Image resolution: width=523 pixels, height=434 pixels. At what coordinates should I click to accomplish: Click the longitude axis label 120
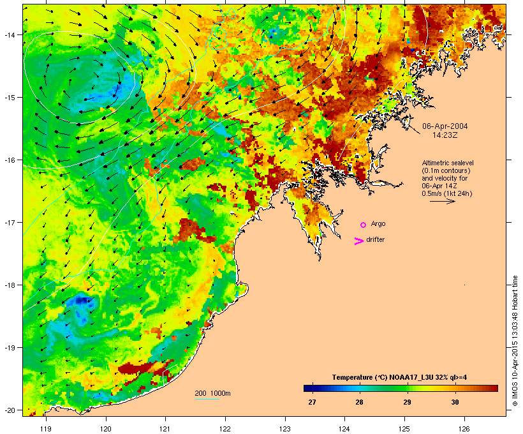point(106,429)
